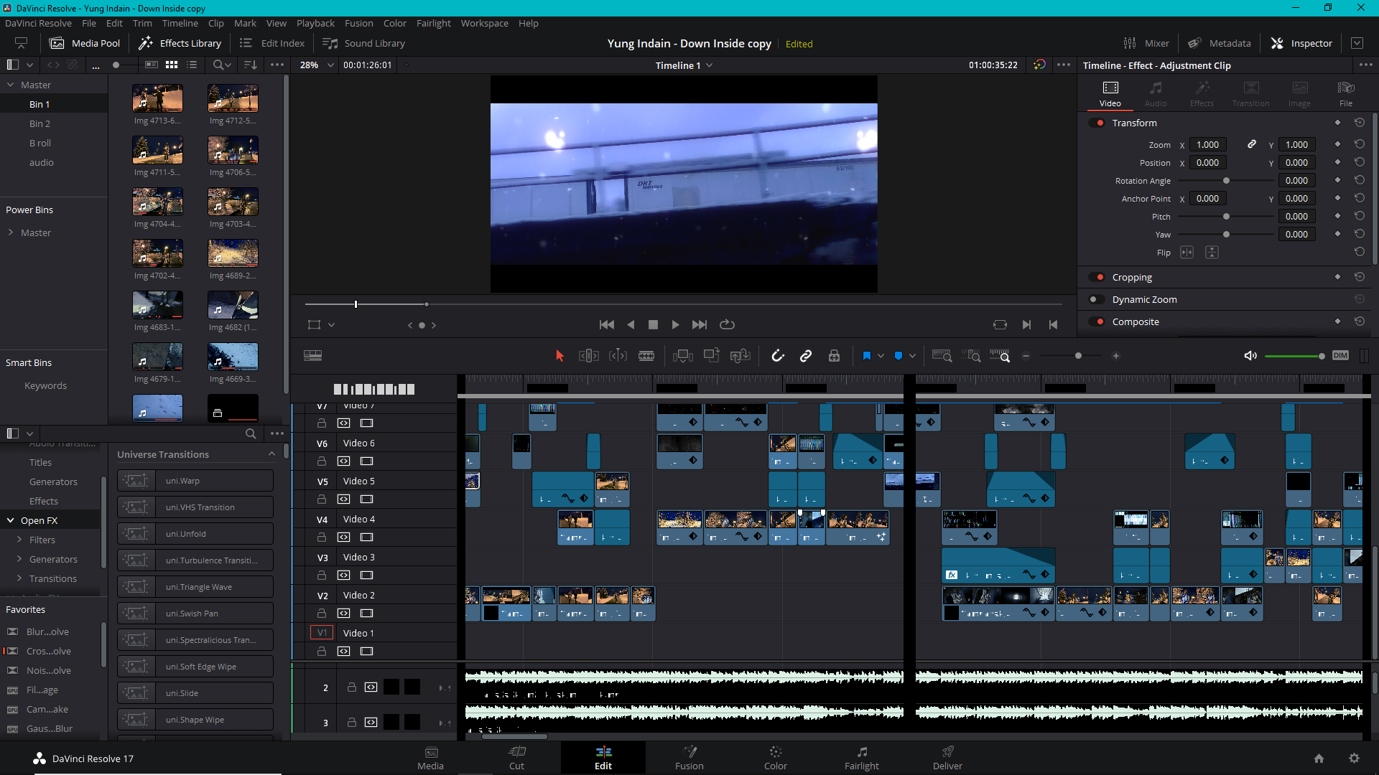1379x775 pixels.
Task: Select the blade edit mode tool
Action: click(x=646, y=356)
